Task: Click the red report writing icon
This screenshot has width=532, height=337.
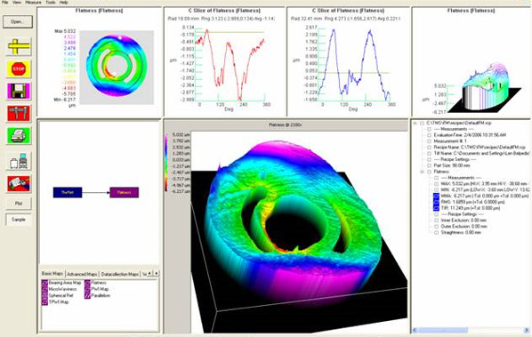Action: click(19, 184)
